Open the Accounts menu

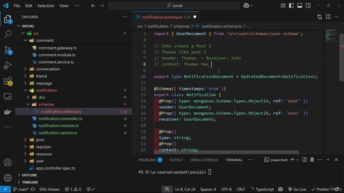click(8, 162)
